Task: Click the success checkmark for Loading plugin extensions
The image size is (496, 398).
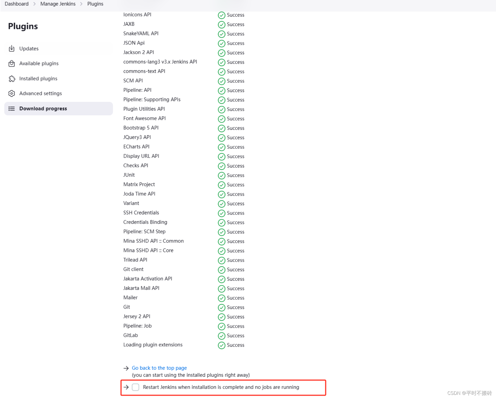Action: (x=221, y=345)
